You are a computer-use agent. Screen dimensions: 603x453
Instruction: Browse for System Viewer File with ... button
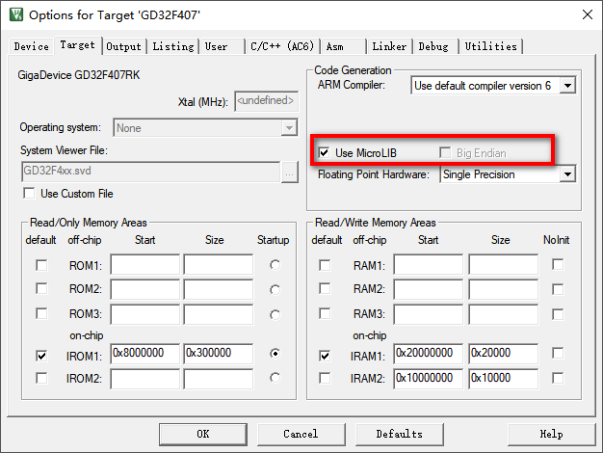click(290, 172)
